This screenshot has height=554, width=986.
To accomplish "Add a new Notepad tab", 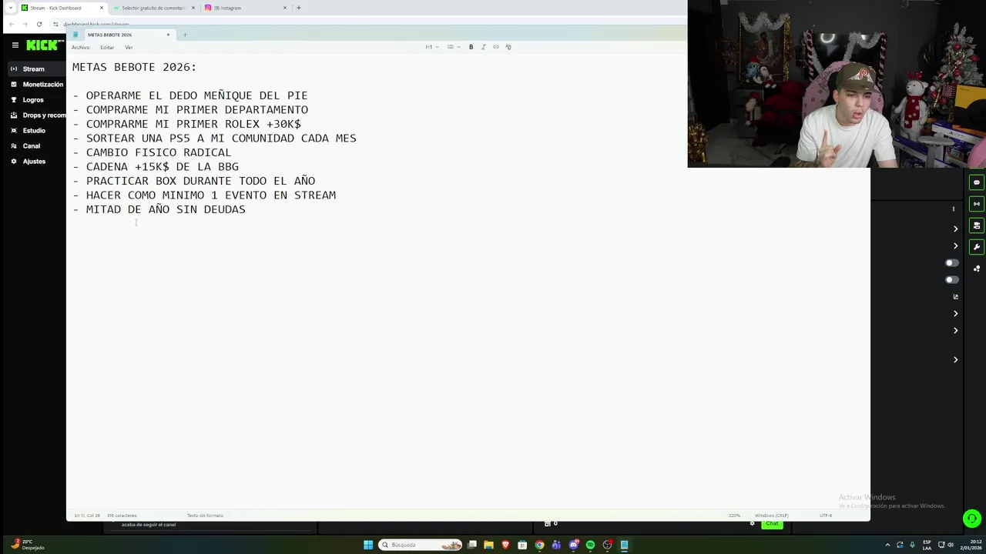I will 185,35.
